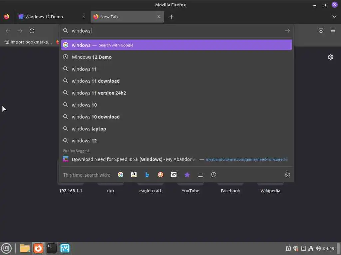Open the Wikipedia shortcut tile
341x255 pixels.
270,191
